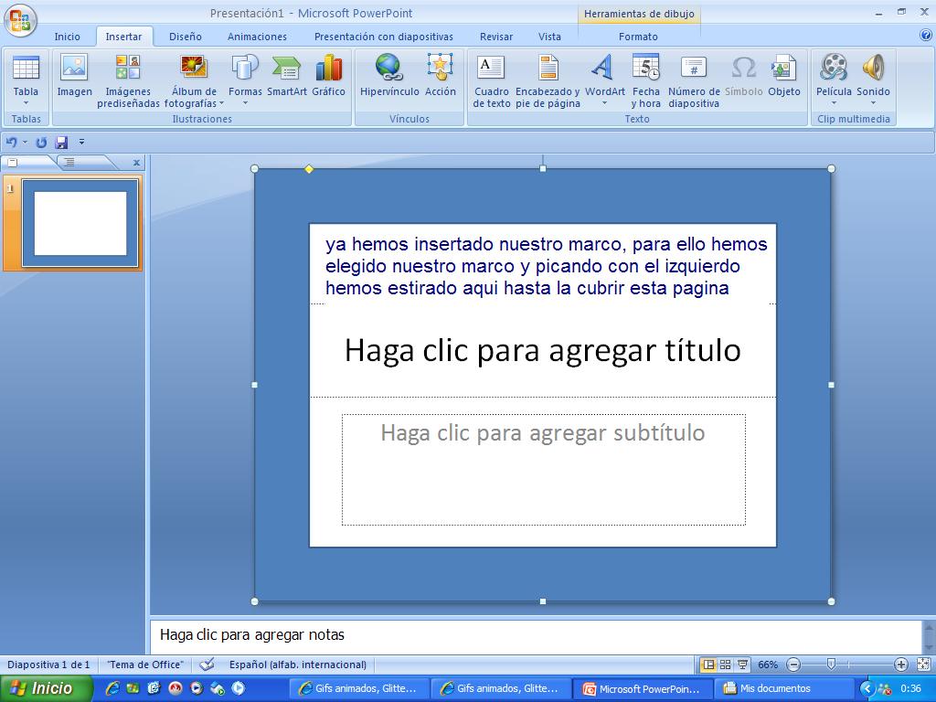Zoom in with the plus button
This screenshot has width=936, height=702.
pyautogui.click(x=900, y=665)
